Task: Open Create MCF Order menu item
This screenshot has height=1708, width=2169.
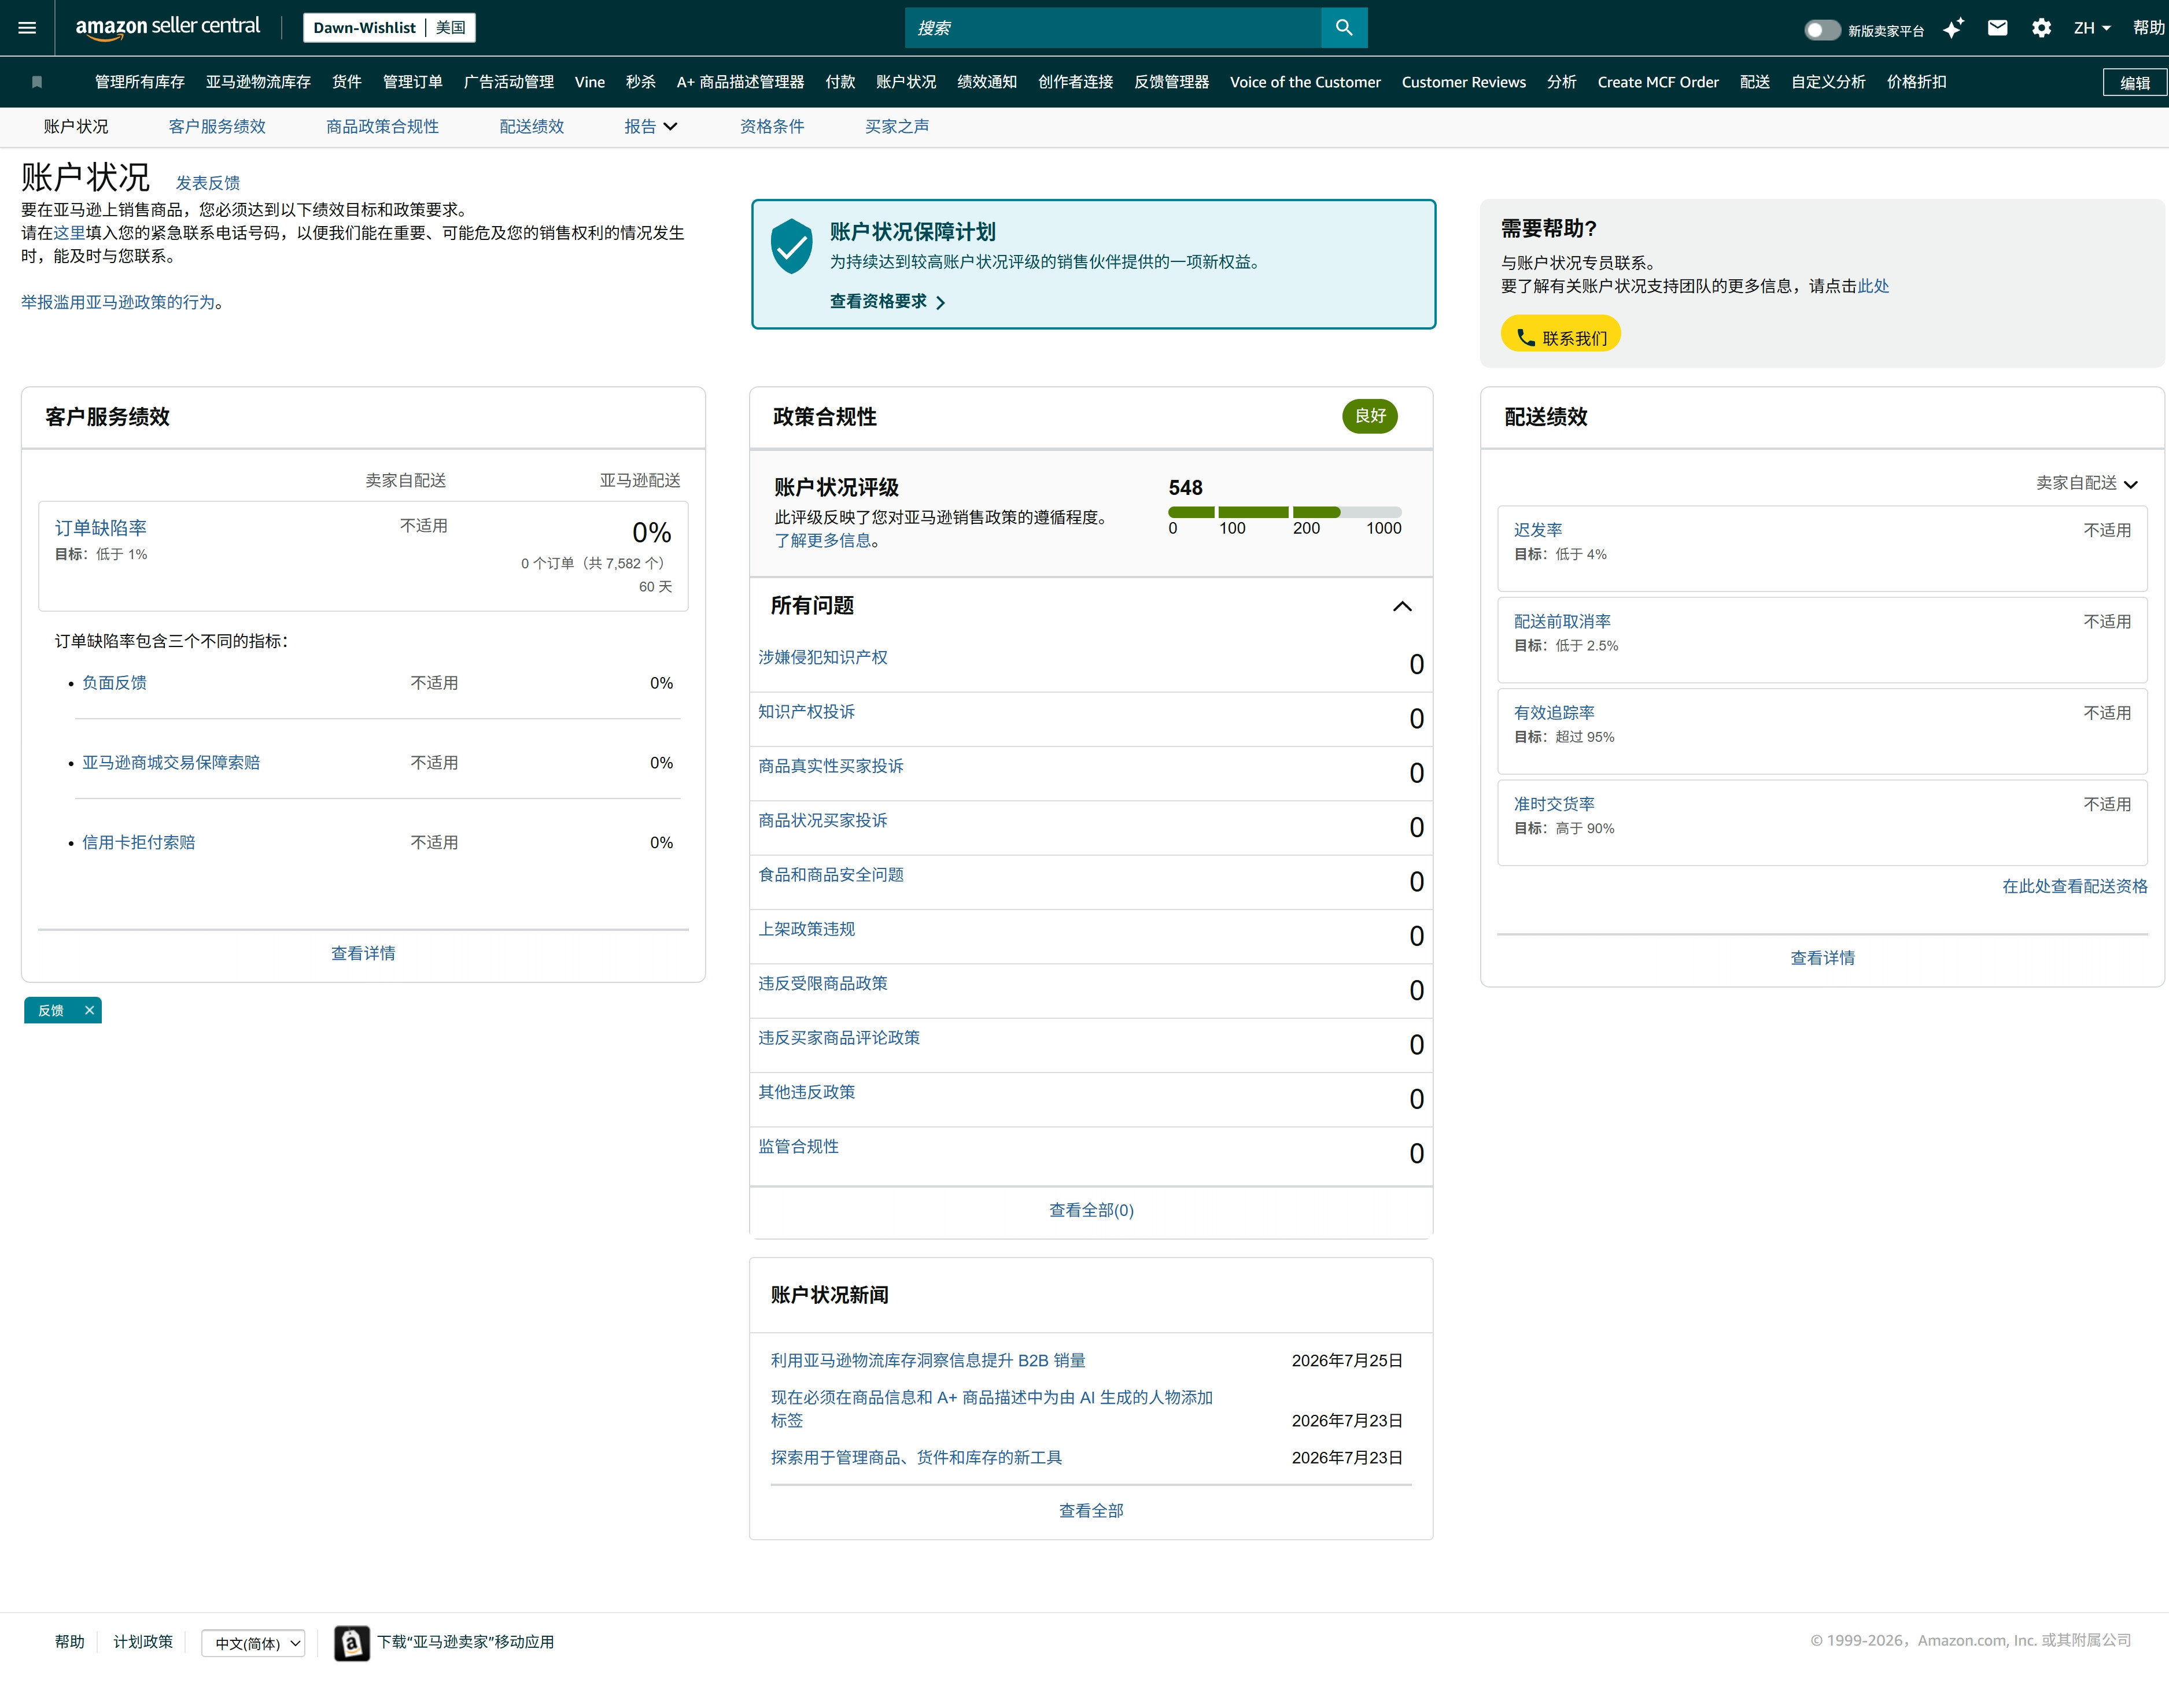Action: (1658, 82)
